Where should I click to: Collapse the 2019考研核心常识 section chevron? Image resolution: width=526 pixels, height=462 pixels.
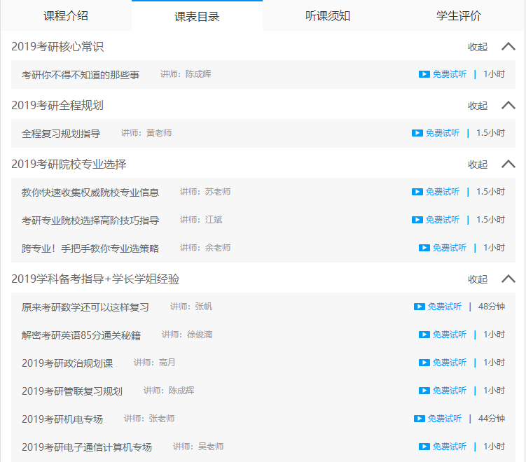coord(508,47)
